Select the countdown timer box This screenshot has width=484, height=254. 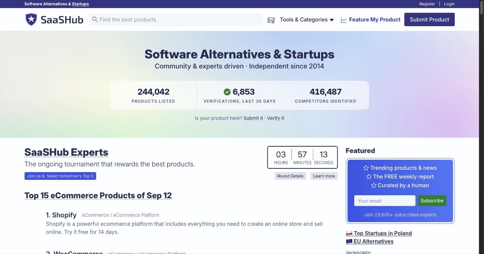302,157
